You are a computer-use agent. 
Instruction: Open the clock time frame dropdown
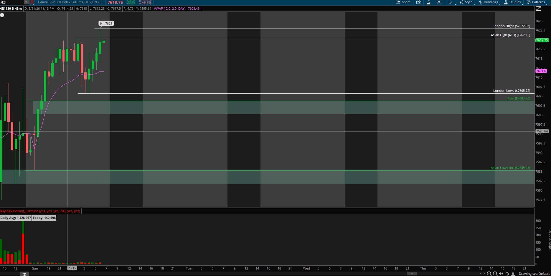pyautogui.click(x=451, y=2)
